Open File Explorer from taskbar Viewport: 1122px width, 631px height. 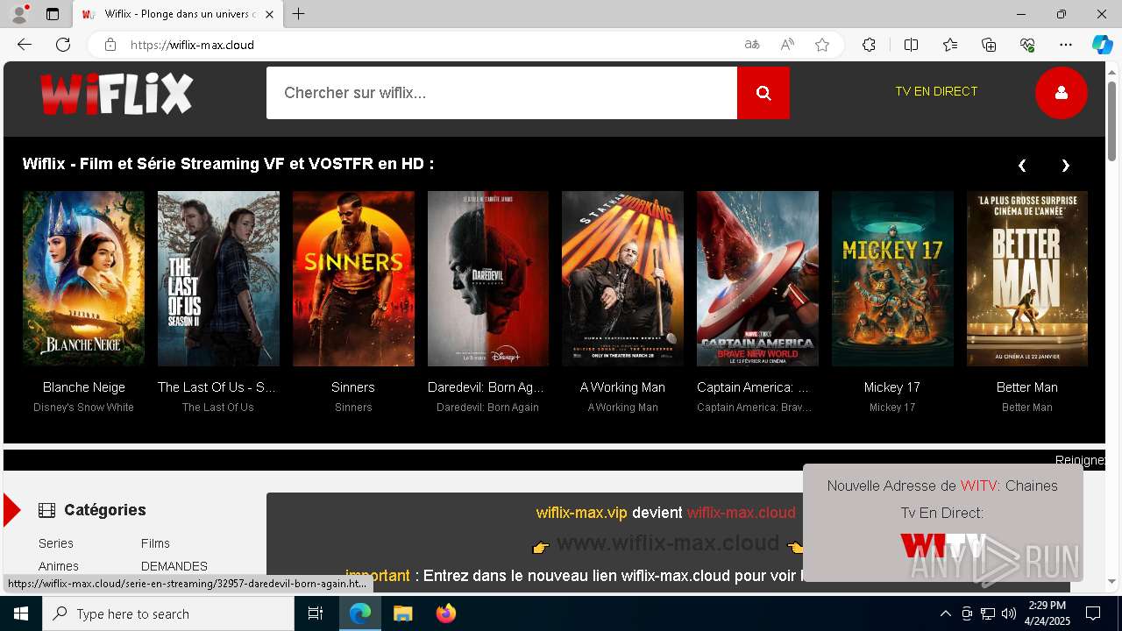pos(402,613)
